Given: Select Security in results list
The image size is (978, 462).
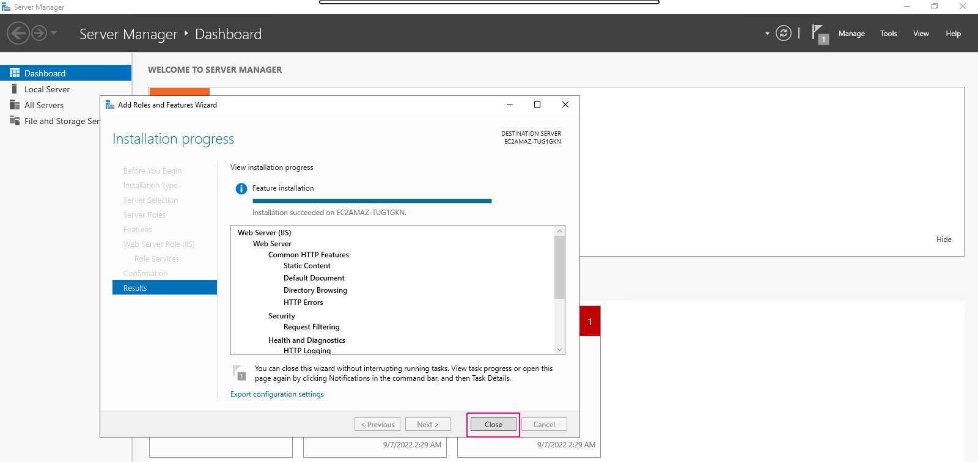Looking at the screenshot, I should click(x=281, y=315).
